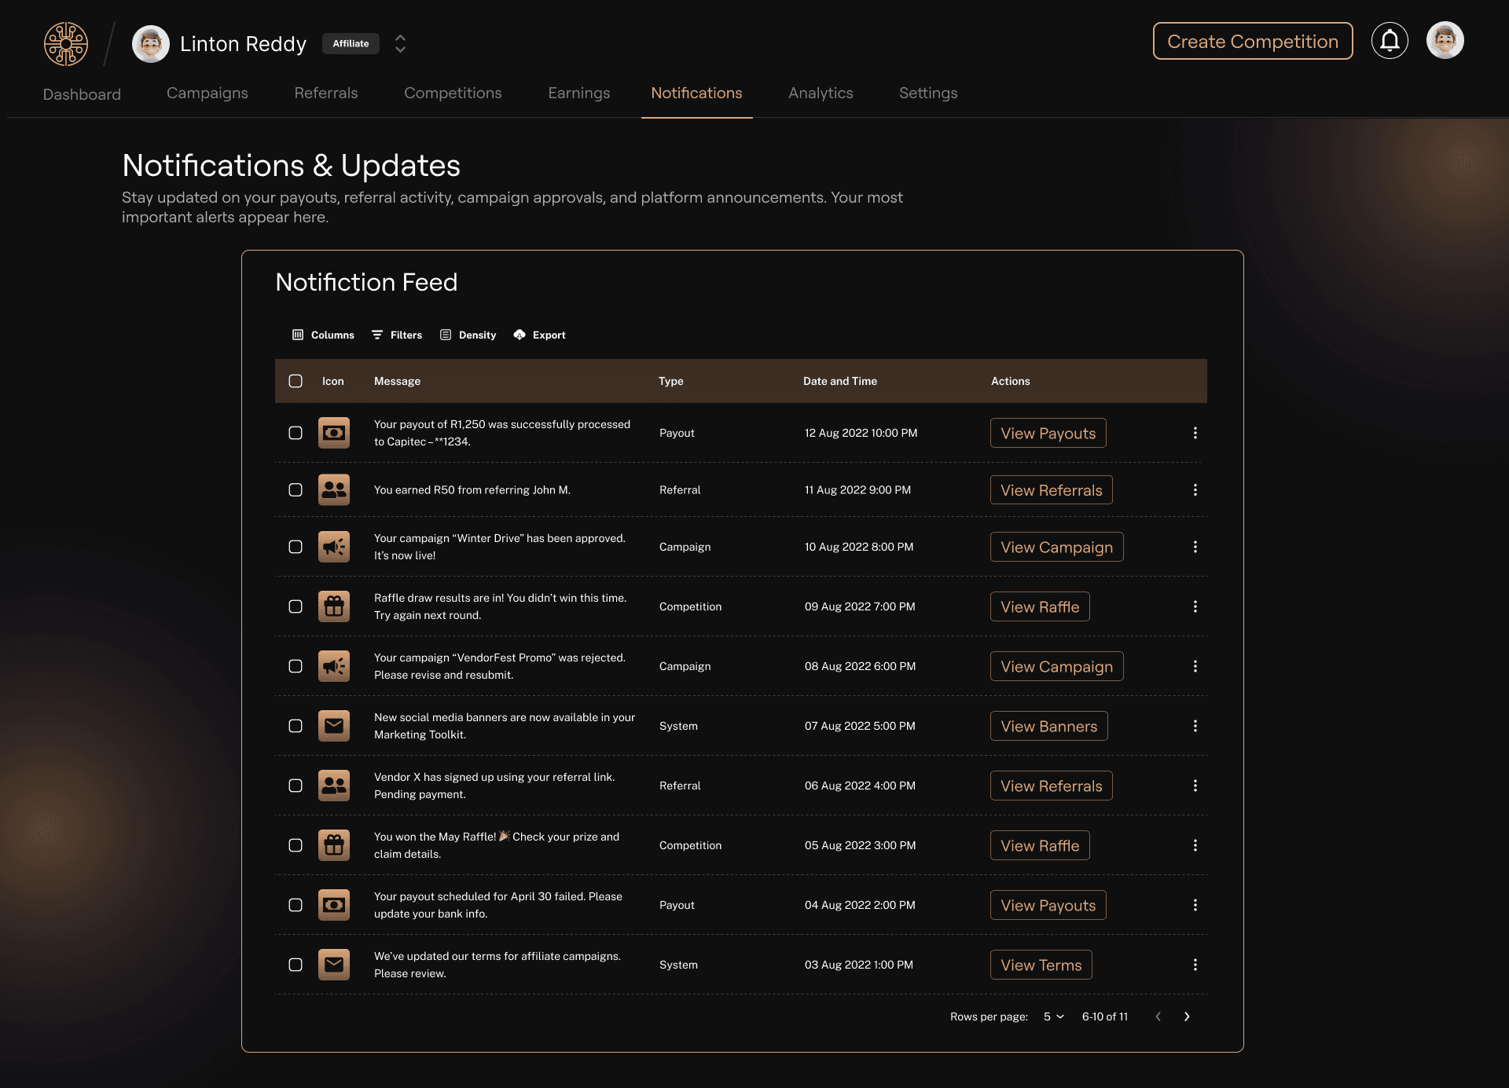Open the user profile avatar in top right
Screen dimensions: 1509x1088
[1445, 40]
